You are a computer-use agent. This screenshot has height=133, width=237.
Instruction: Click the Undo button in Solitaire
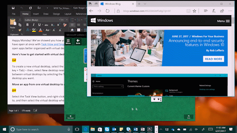(x=188, y=117)
